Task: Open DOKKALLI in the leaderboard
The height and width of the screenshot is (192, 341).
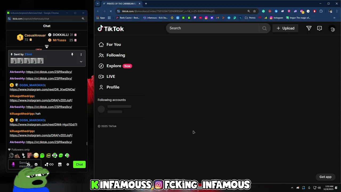Action: 60,35
